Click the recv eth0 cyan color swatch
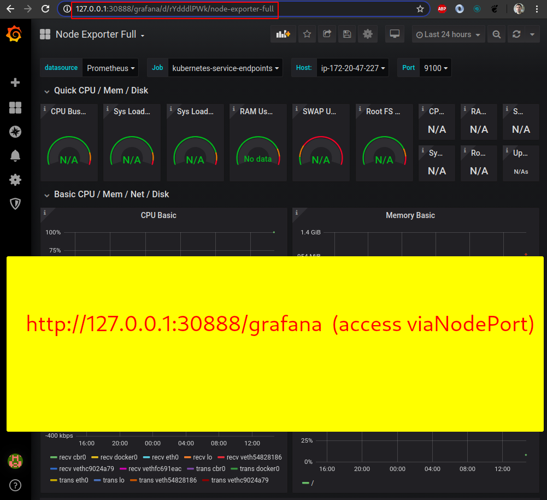 (x=146, y=457)
